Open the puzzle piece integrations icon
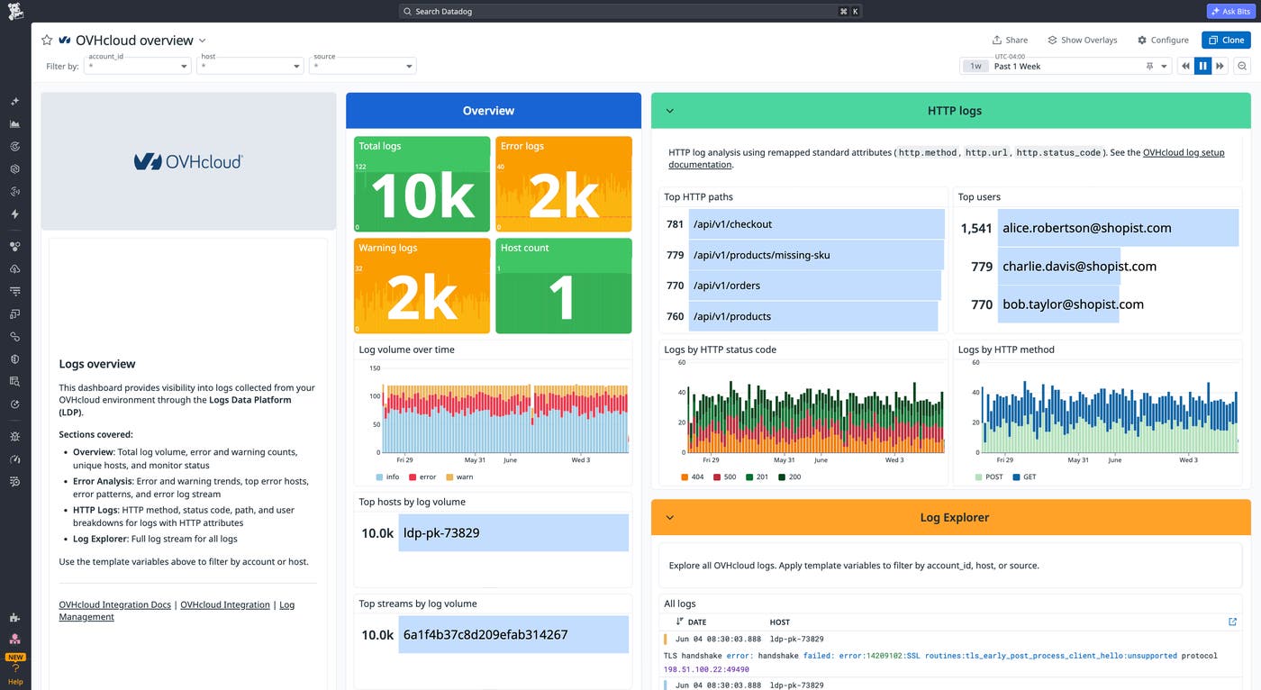1261x690 pixels. (14, 618)
